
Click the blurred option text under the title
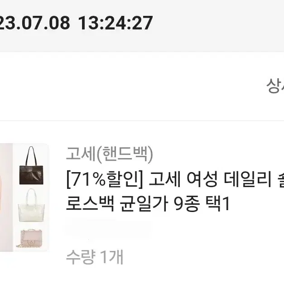coord(109,230)
